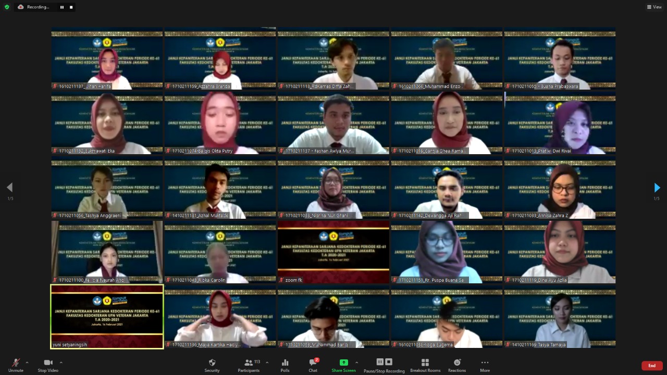Pause recording from the top bar
This screenshot has width=667, height=375.
pyautogui.click(x=61, y=7)
